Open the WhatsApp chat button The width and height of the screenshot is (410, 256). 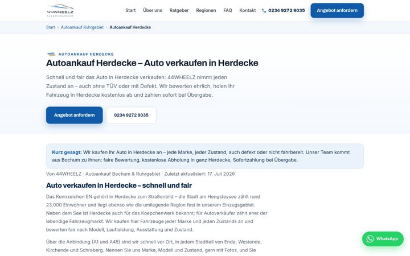[x=383, y=239]
